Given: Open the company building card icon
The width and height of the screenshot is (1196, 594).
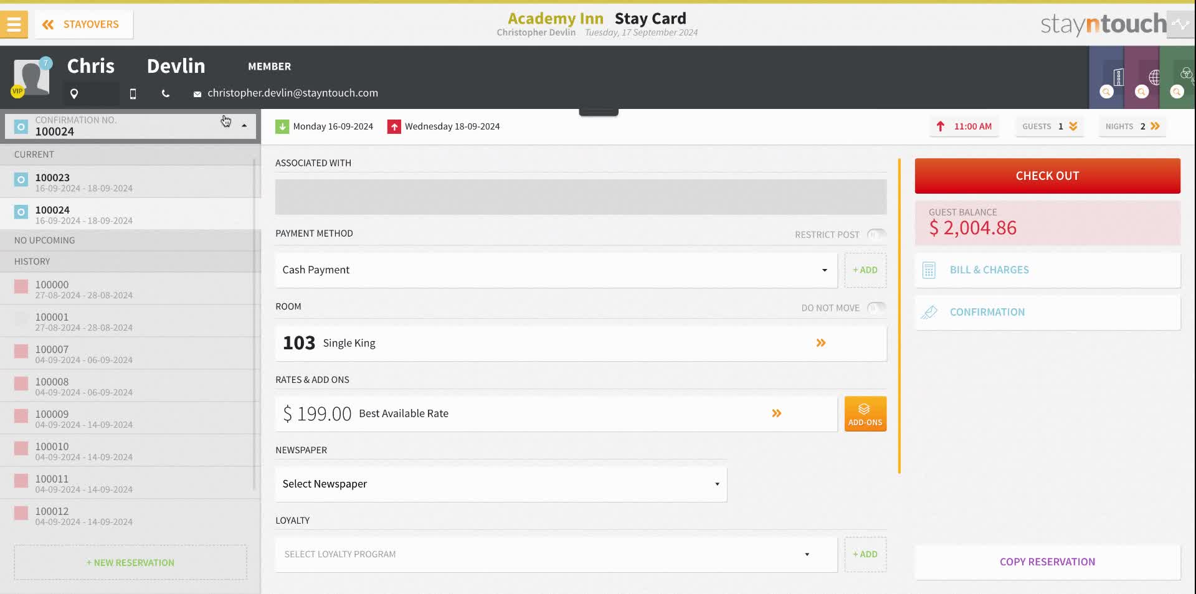Looking at the screenshot, I should (x=1119, y=77).
